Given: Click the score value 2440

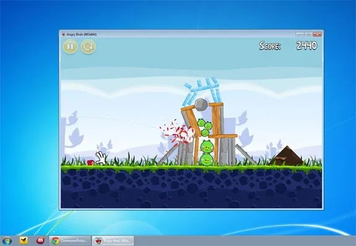Looking at the screenshot, I should [306, 46].
